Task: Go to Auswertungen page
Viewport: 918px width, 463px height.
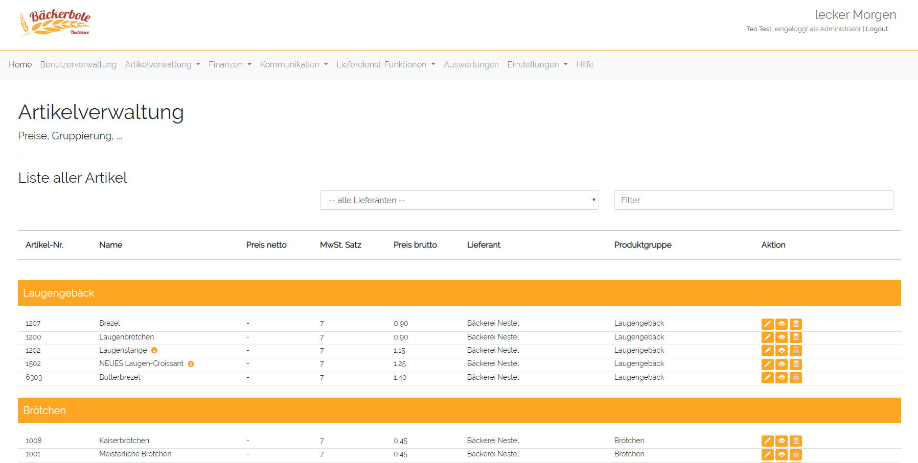Action: pos(471,64)
